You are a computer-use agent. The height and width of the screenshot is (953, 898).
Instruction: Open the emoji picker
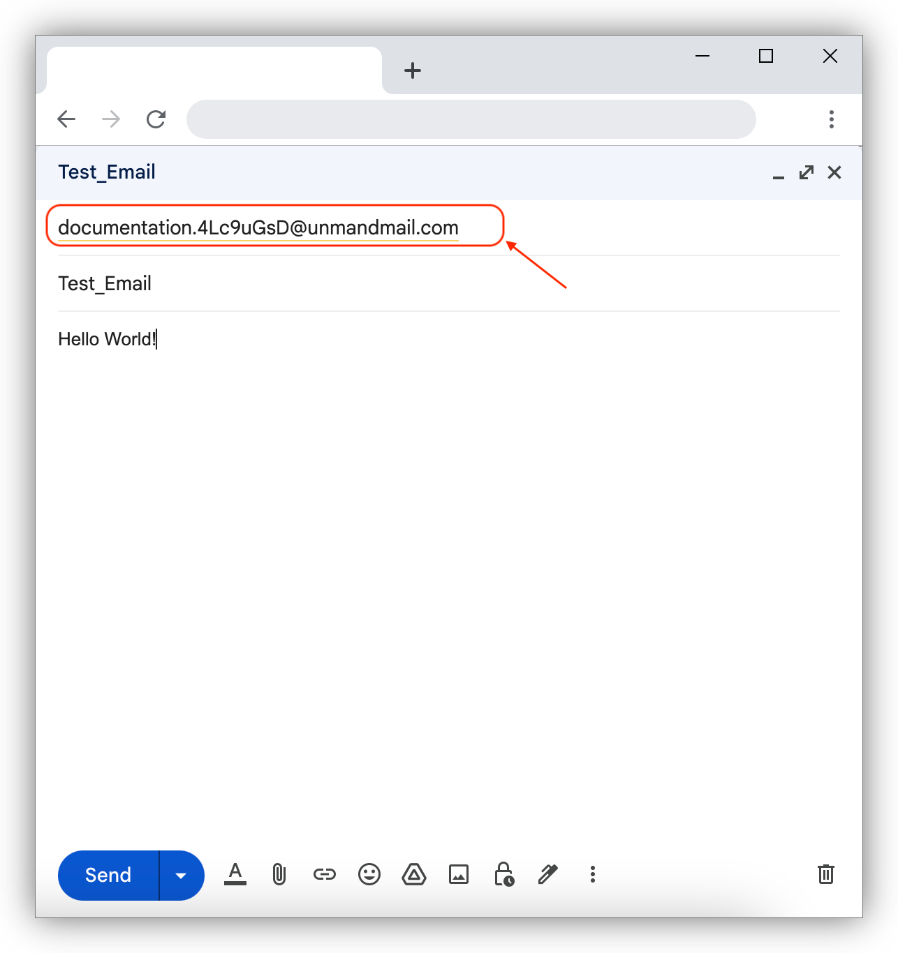point(369,875)
